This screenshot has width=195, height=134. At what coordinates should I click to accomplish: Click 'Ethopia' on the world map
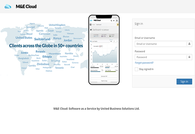(47, 57)
